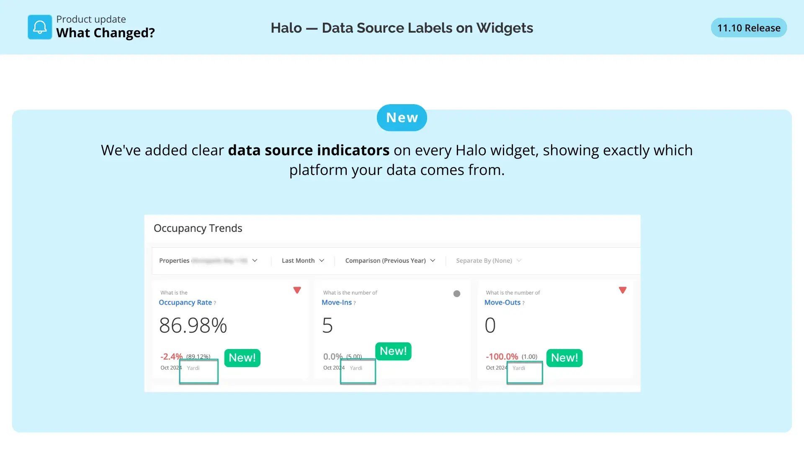Viewport: 804px width, 452px height.
Task: Click red down-triangle on Occupancy Rate card
Action: coord(297,290)
